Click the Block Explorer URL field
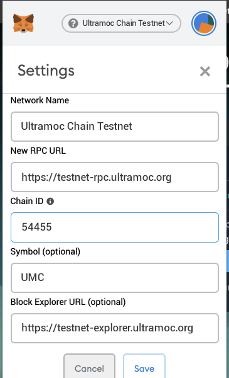This screenshot has width=229, height=378. [x=115, y=328]
